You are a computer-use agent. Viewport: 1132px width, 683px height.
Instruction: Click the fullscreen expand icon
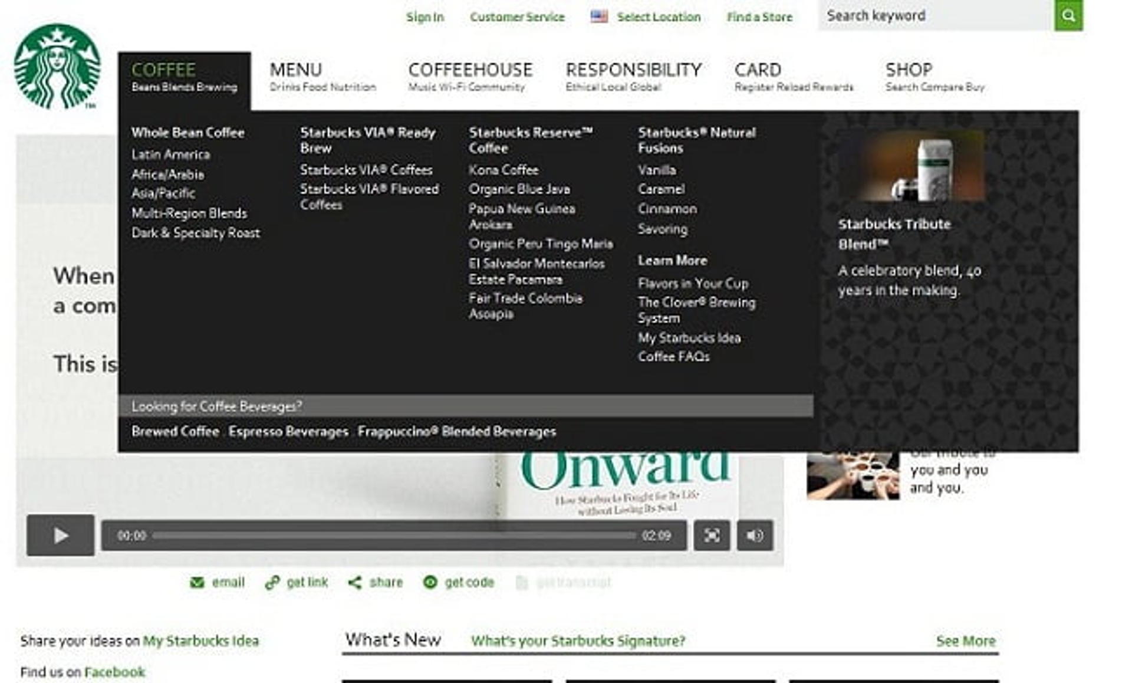710,535
